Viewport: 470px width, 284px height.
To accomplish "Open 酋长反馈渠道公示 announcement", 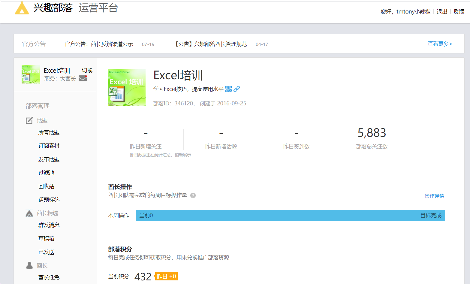I will pyautogui.click(x=99, y=44).
